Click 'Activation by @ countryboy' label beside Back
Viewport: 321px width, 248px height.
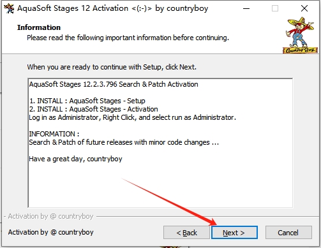click(x=51, y=232)
